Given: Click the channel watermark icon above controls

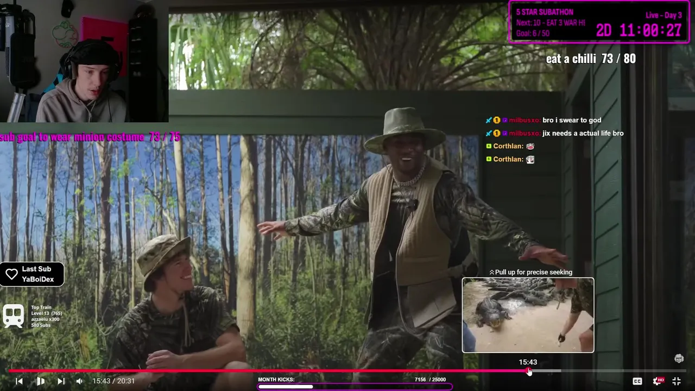Looking at the screenshot, I should tap(679, 358).
